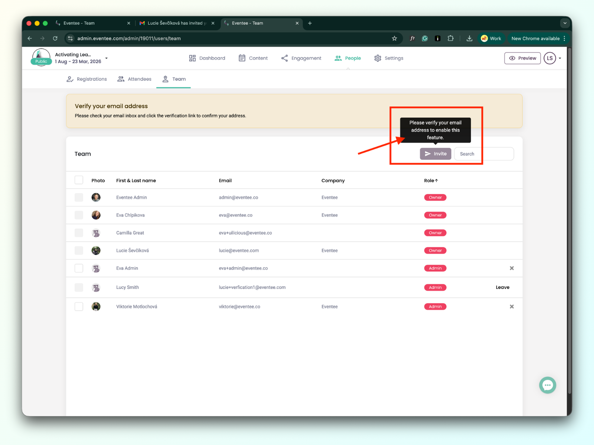The height and width of the screenshot is (445, 594).
Task: Click the Public status badge
Action: coord(41,62)
